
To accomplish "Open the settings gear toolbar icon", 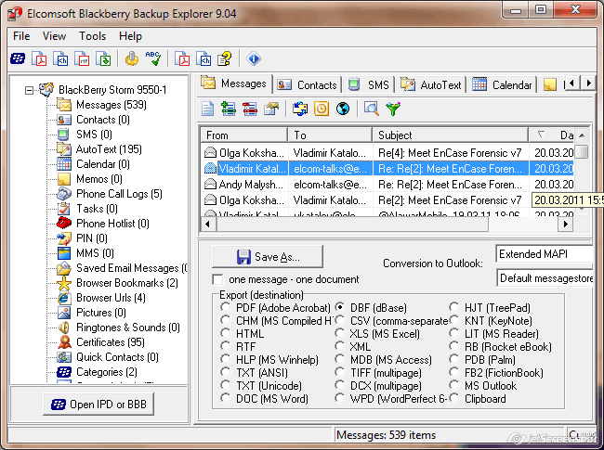I will (x=132, y=58).
